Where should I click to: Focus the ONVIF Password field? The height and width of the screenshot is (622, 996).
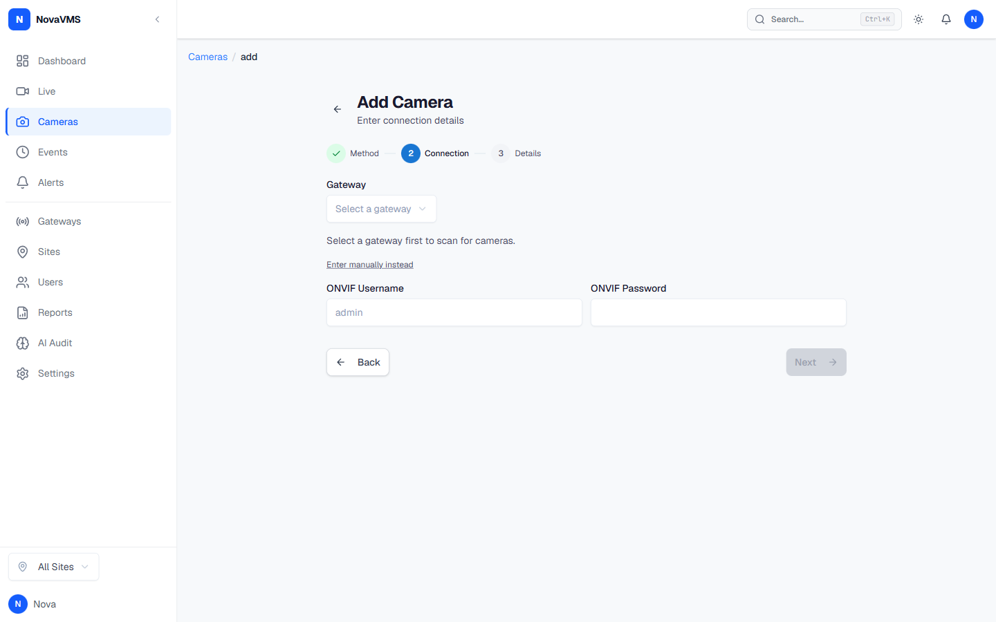coord(719,312)
